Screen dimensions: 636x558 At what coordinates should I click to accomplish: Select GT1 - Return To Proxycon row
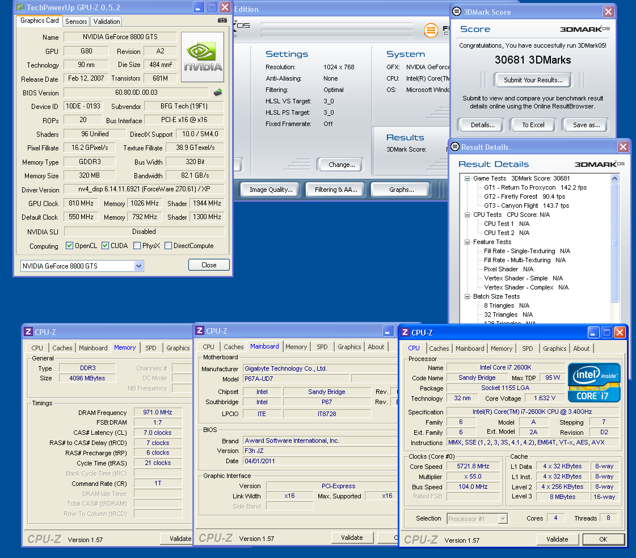tap(535, 187)
